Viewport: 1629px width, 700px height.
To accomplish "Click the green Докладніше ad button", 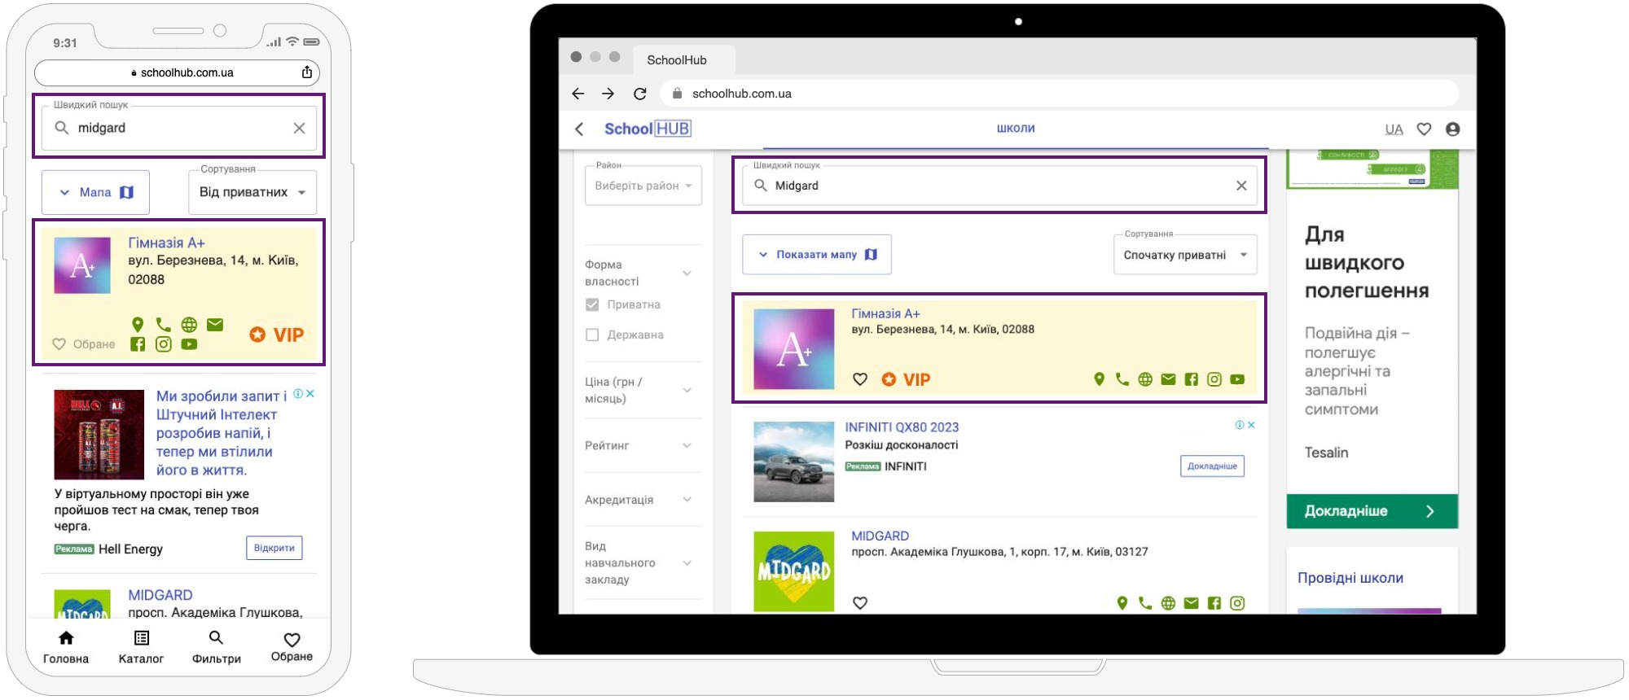I will (1372, 511).
